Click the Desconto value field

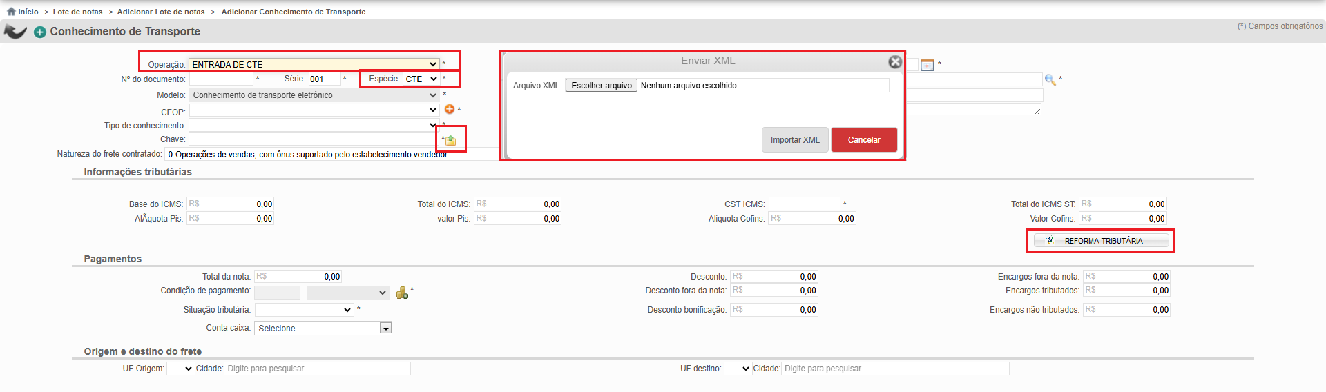[x=774, y=277]
